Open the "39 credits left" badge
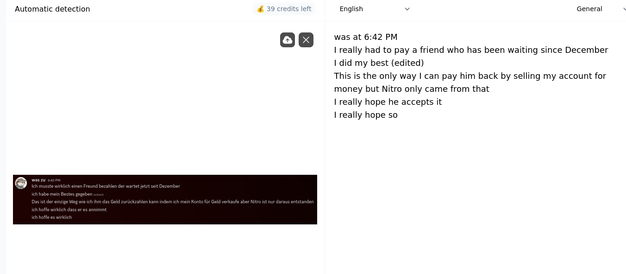This screenshot has height=274, width=626. 284,9
